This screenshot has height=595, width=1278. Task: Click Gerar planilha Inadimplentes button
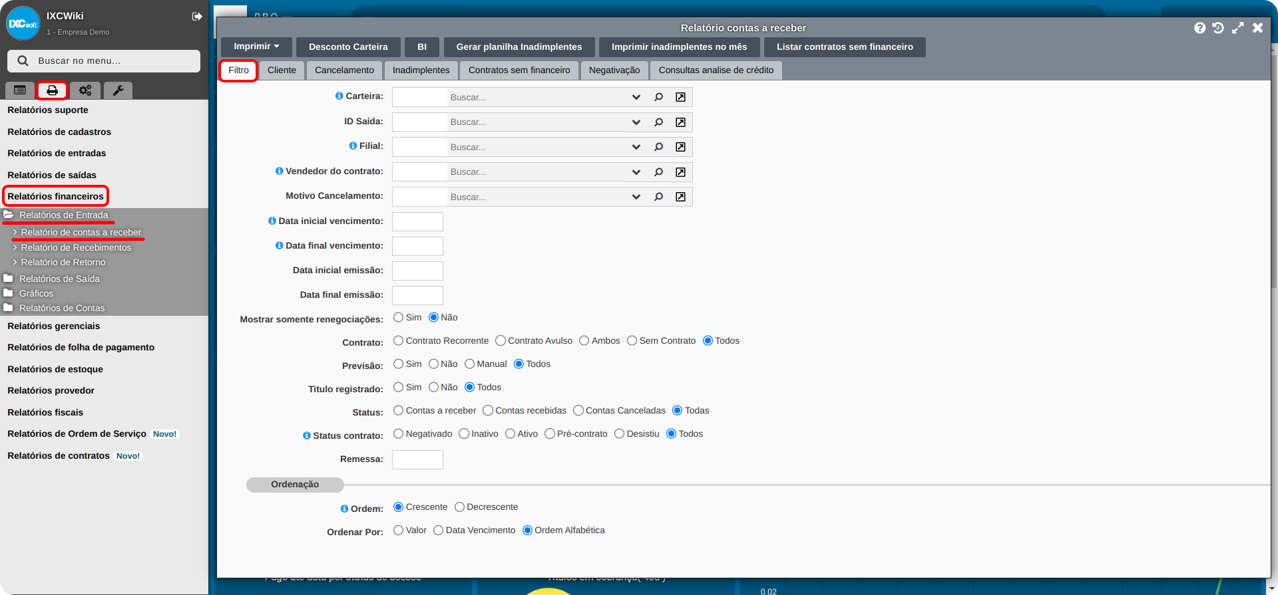click(519, 47)
